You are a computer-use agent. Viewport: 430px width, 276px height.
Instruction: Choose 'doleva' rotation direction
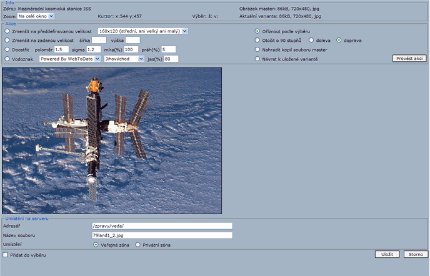point(311,40)
